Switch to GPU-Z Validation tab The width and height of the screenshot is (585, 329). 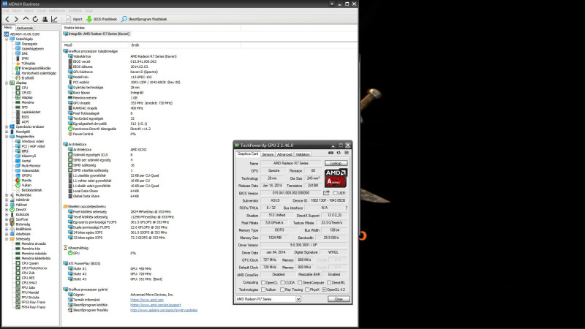[x=303, y=154]
